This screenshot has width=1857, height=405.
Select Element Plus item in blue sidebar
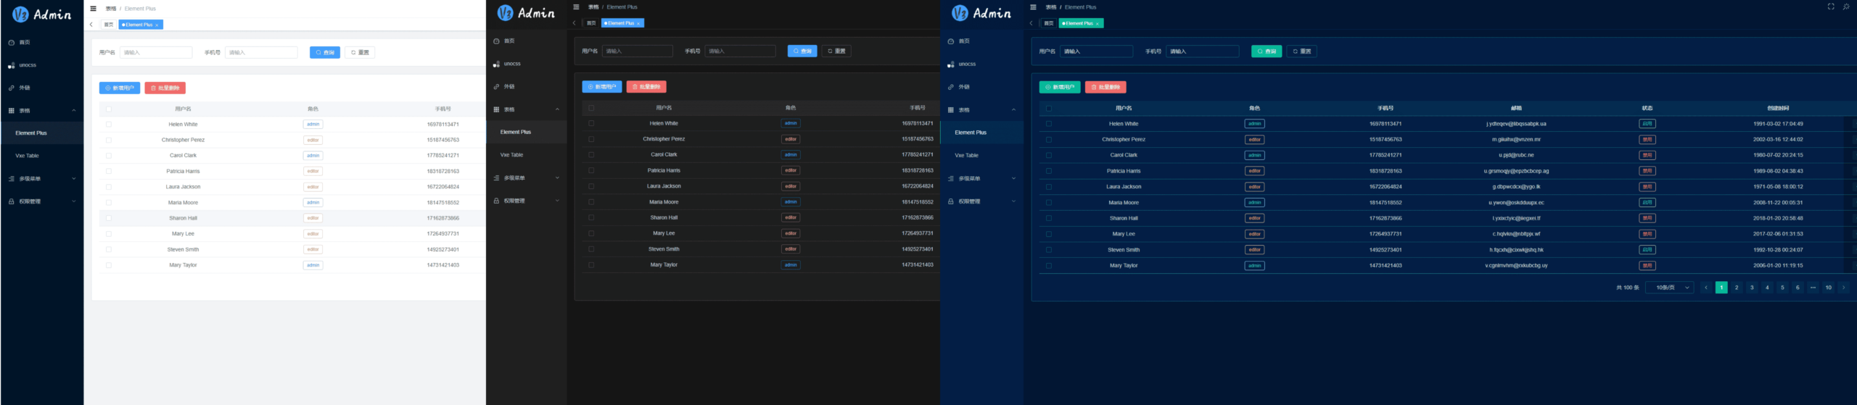(x=981, y=133)
